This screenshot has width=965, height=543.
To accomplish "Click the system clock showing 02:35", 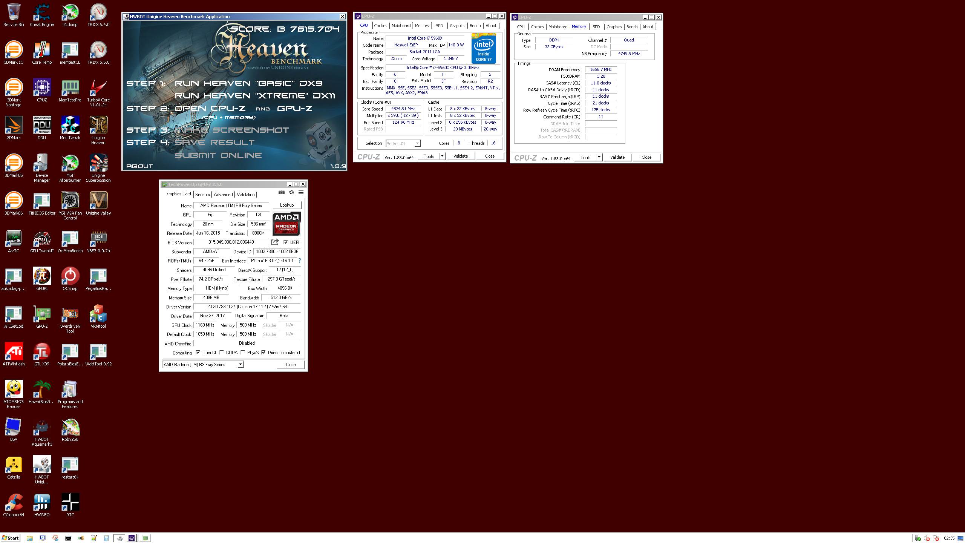I will click(x=949, y=538).
